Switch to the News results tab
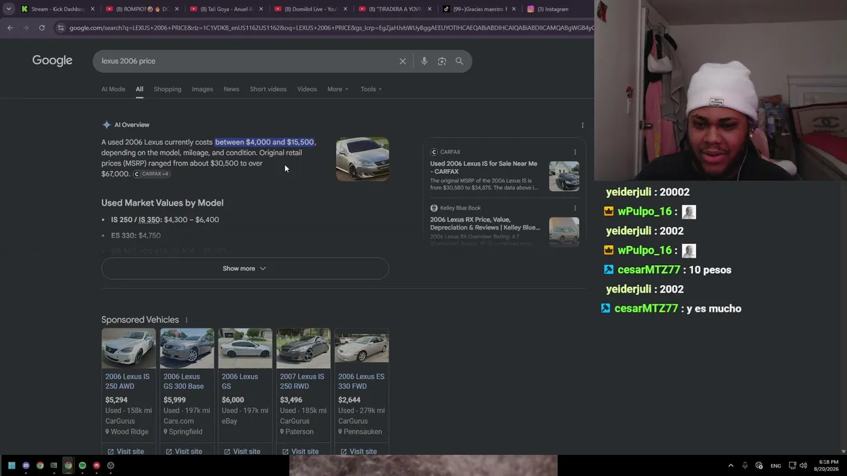Viewport: 847px width, 476px height. 231,89
